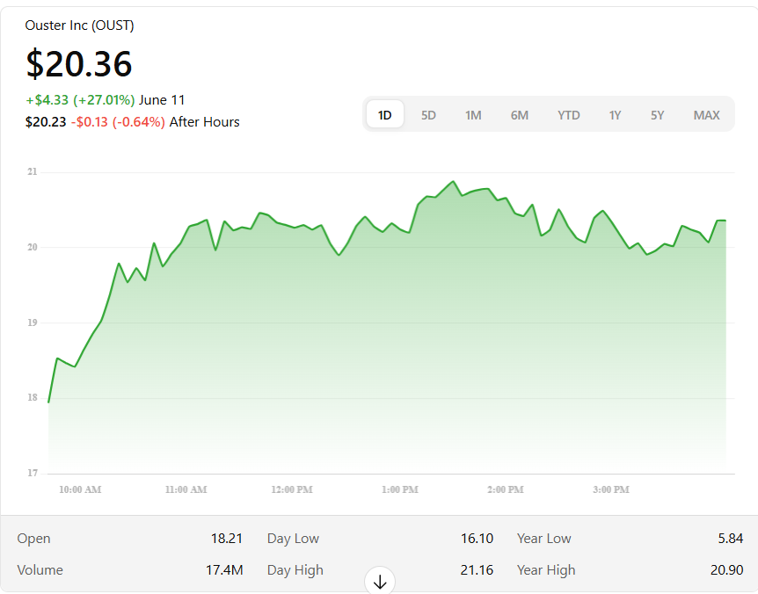Click the -$0.13 (-0.64%) after-hours change

tap(118, 121)
